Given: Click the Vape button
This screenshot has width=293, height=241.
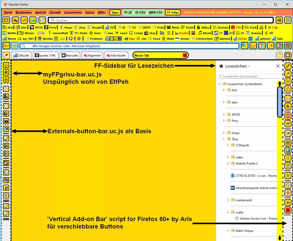Looking at the screenshot, I should (x=115, y=12).
